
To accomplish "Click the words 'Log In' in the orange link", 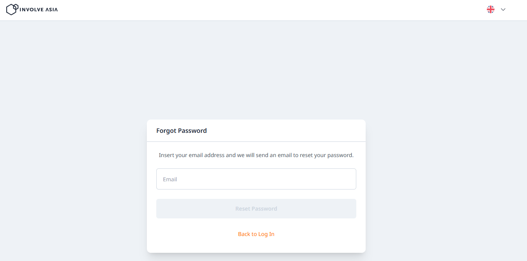I will point(266,234).
